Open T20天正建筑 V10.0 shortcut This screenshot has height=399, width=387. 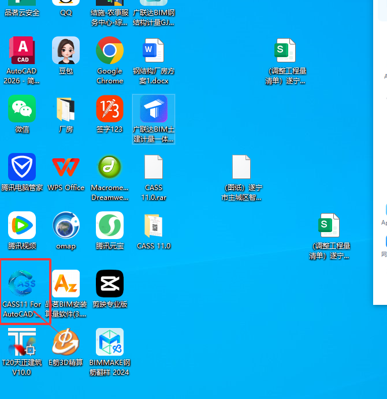(22, 342)
